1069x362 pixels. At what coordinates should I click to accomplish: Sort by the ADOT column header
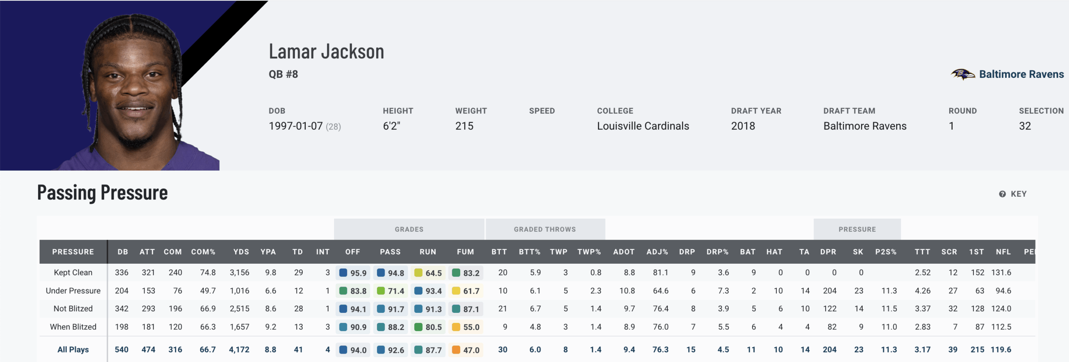(623, 252)
